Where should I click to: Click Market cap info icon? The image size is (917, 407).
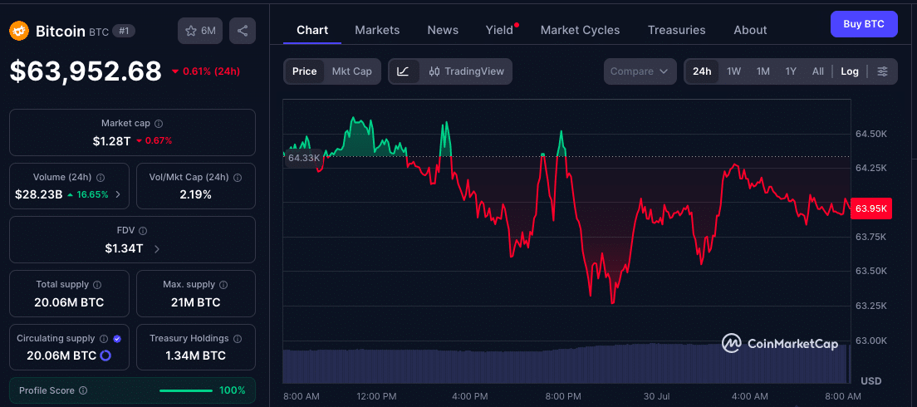click(159, 124)
